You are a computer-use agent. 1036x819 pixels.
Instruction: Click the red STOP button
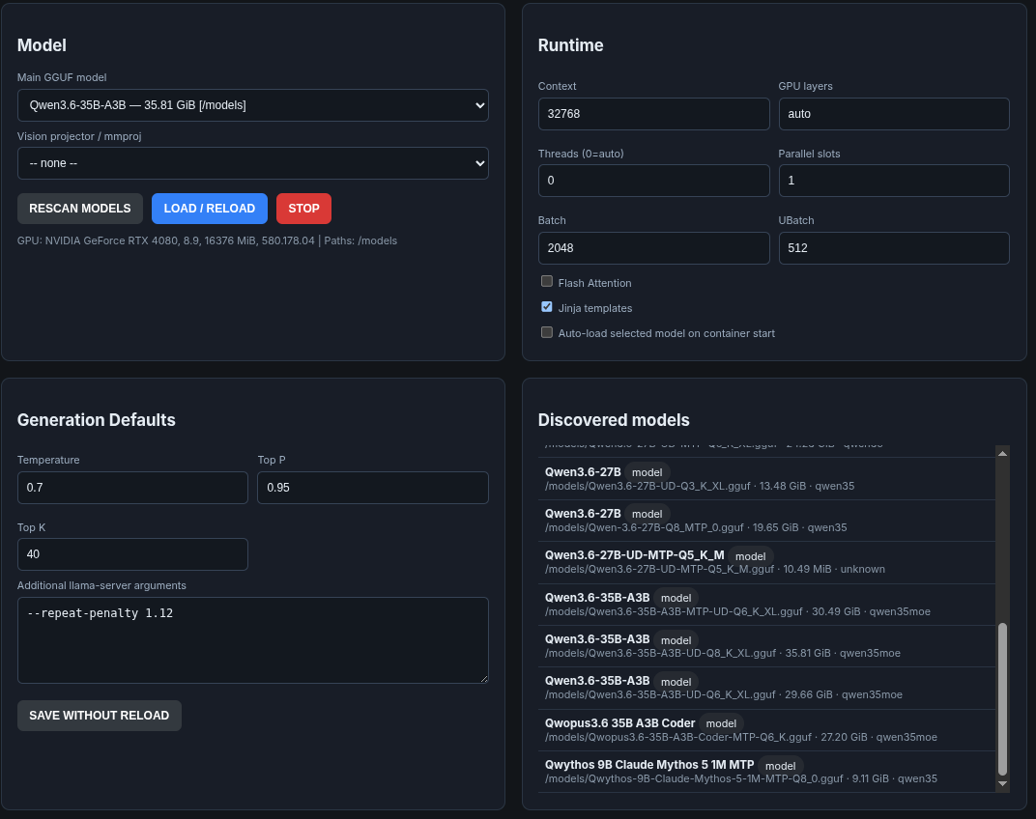pos(303,209)
